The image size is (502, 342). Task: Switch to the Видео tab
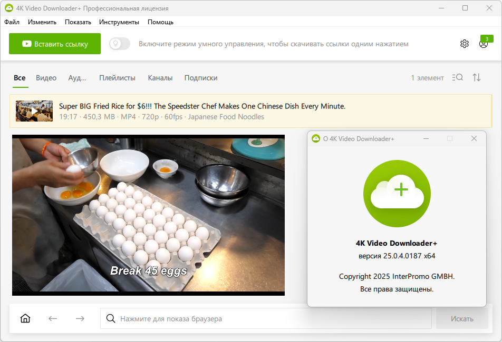46,78
